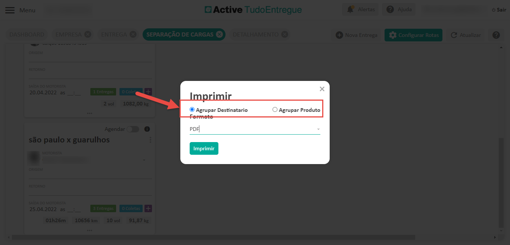Click the green Imprimir button
510x245 pixels.
204,148
